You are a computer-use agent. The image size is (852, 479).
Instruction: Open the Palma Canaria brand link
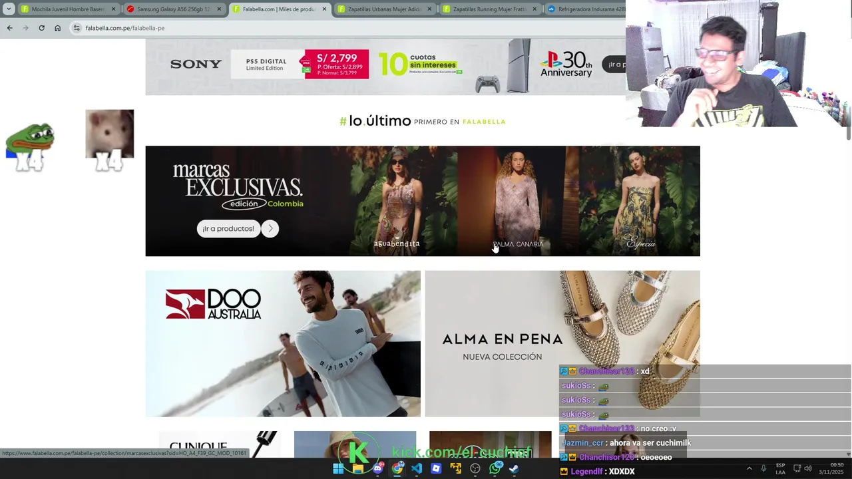pos(518,244)
